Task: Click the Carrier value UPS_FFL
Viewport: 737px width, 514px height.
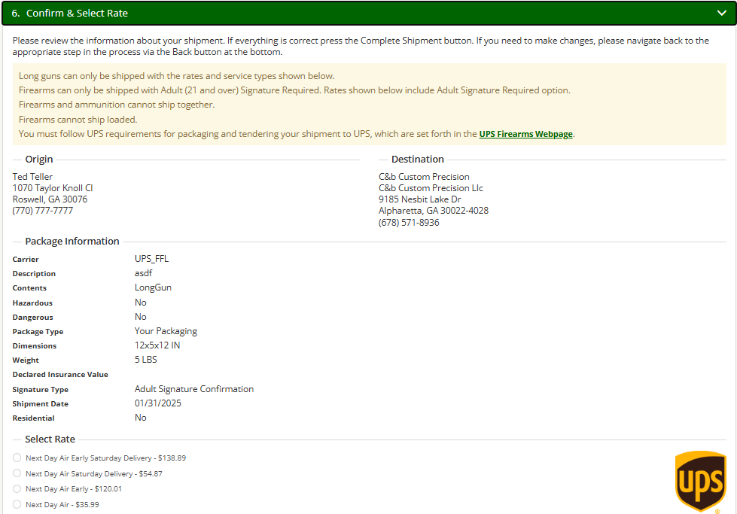Action: click(x=153, y=259)
